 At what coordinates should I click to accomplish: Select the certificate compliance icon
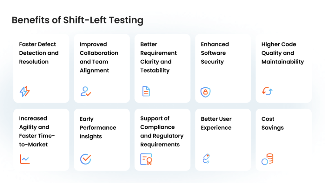click(x=146, y=159)
